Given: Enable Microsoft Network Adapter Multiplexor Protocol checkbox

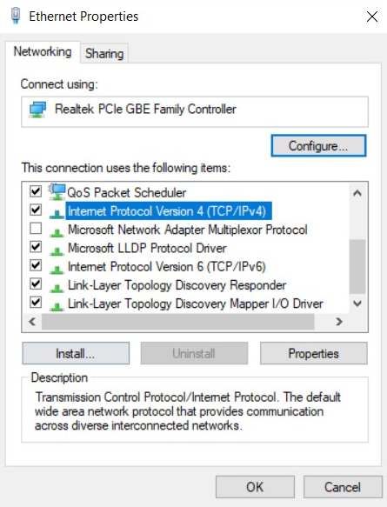Looking at the screenshot, I should click(36, 228).
